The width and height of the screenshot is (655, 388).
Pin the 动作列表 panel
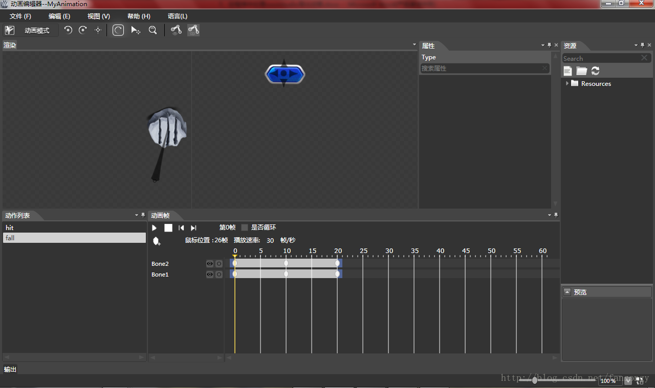click(143, 215)
